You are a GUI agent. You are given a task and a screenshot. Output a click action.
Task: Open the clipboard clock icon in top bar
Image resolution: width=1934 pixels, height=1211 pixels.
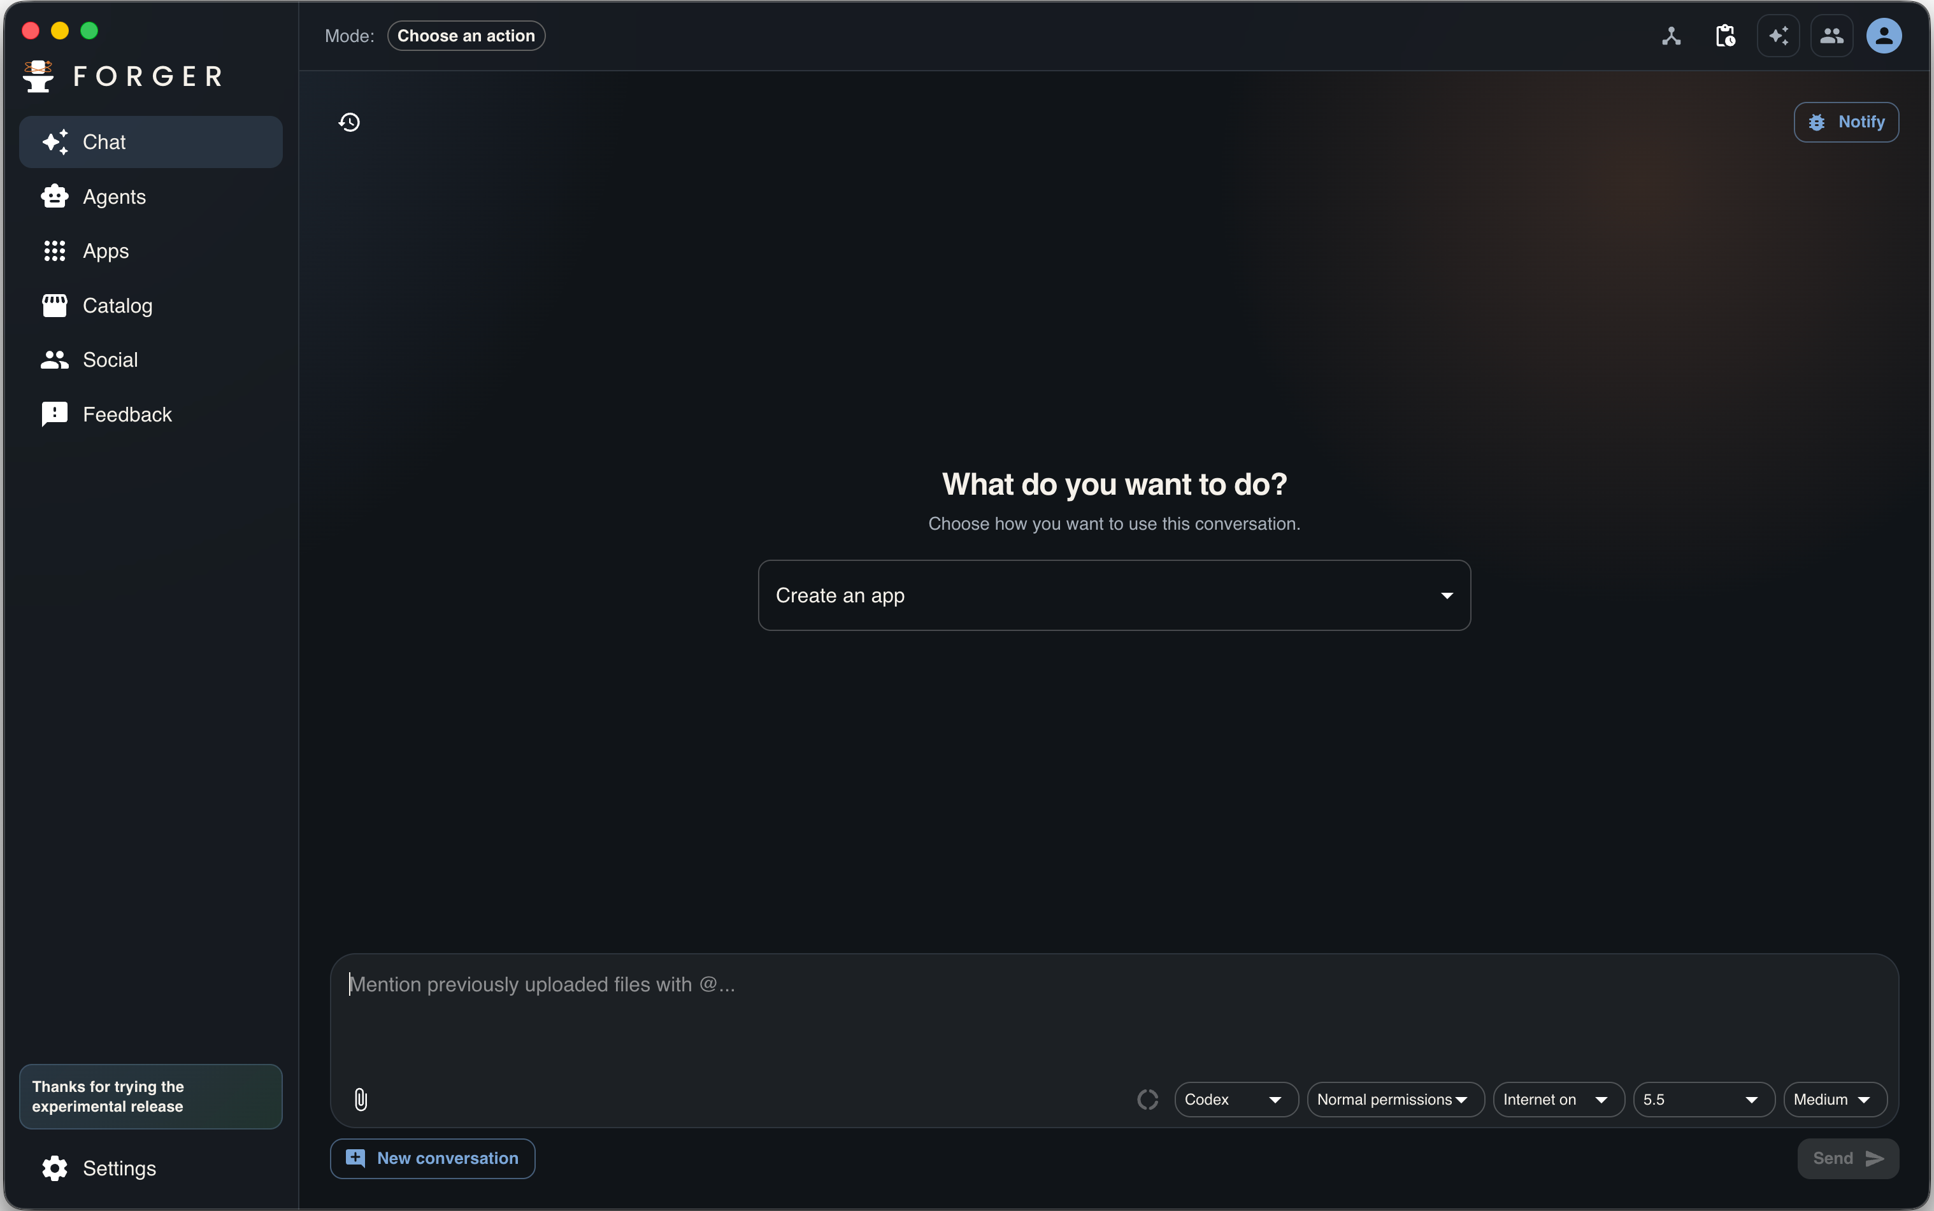1725,36
